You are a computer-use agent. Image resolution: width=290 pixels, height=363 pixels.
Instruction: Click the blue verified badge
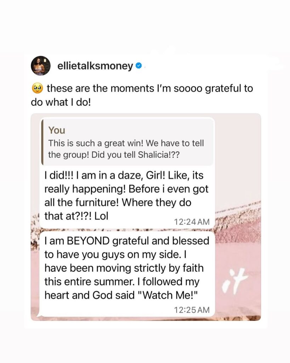(x=138, y=66)
